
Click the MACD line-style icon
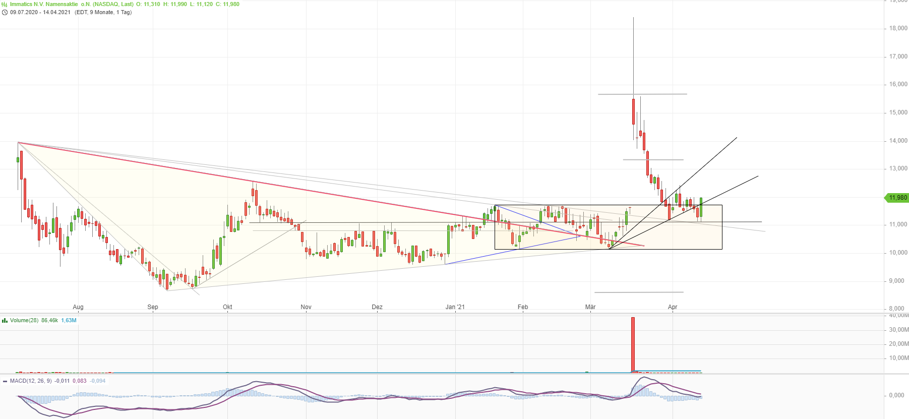click(x=5, y=381)
